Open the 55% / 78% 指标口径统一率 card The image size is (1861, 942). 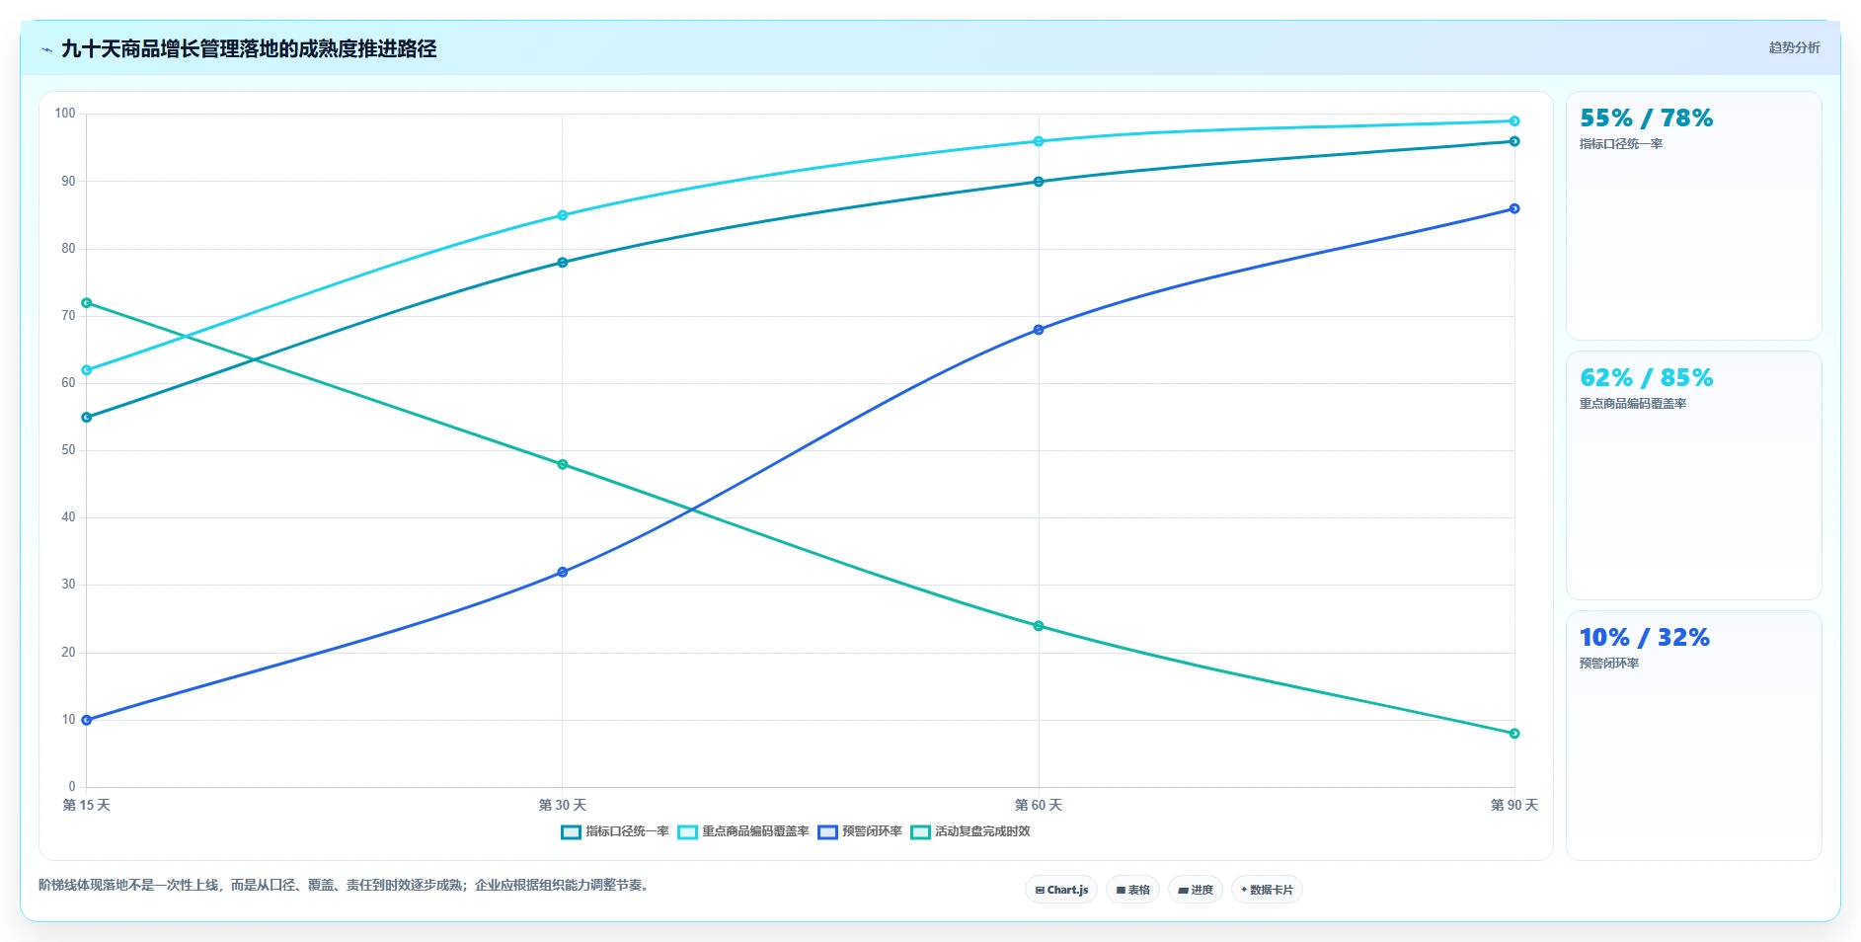click(1693, 216)
